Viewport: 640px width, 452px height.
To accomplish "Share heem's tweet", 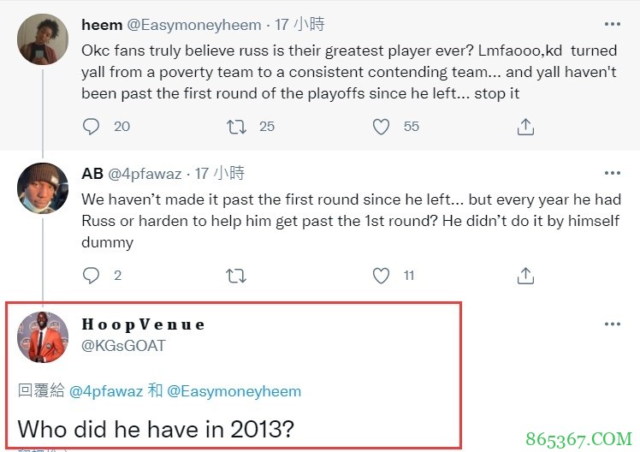I will pos(526,127).
